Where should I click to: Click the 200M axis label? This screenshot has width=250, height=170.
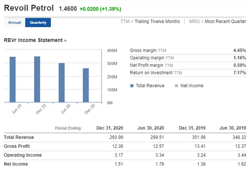(112, 77)
